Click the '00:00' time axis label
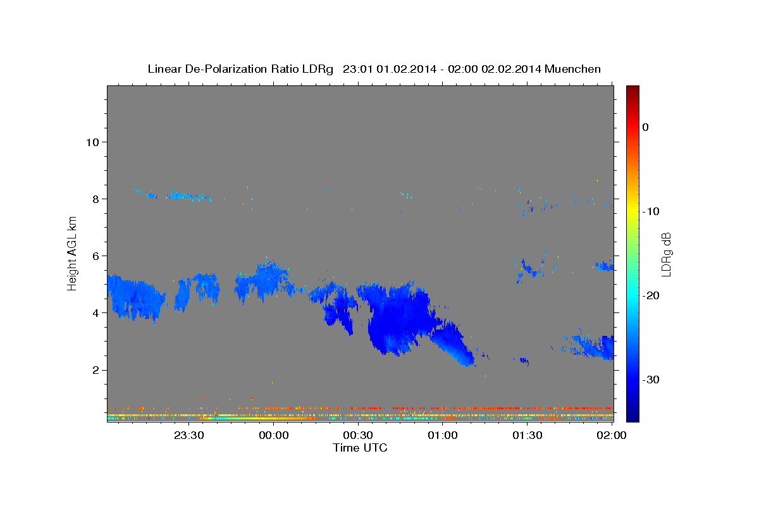Screen dimensions: 759x506 (274, 435)
